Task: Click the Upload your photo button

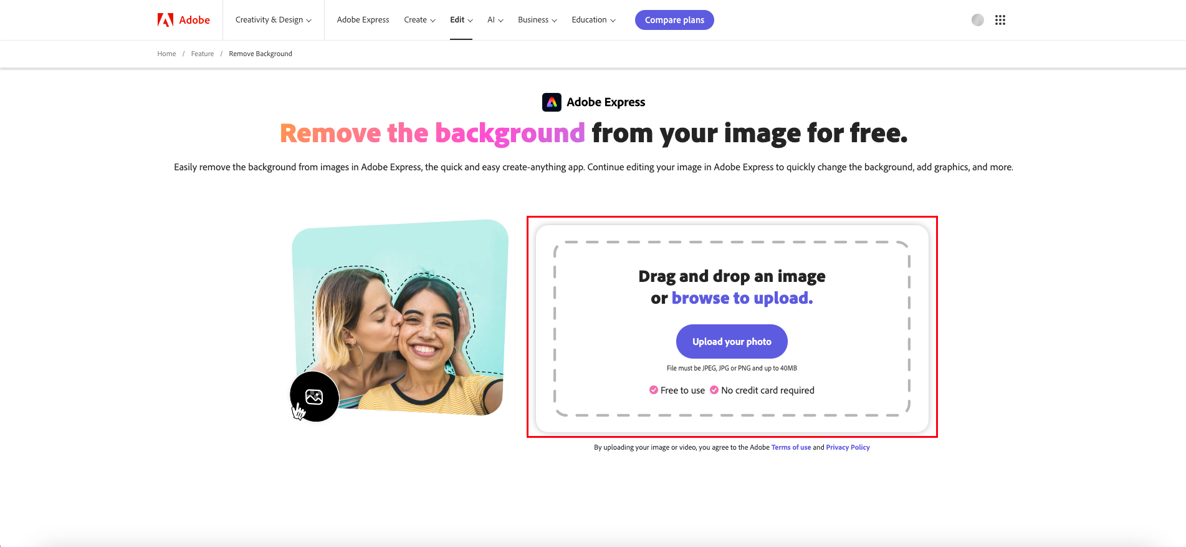Action: (732, 341)
